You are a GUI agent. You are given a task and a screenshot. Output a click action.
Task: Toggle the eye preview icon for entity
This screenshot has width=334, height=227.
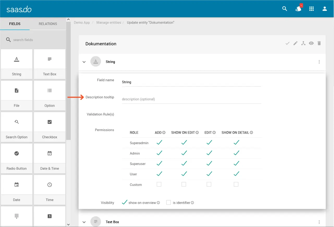(311, 44)
